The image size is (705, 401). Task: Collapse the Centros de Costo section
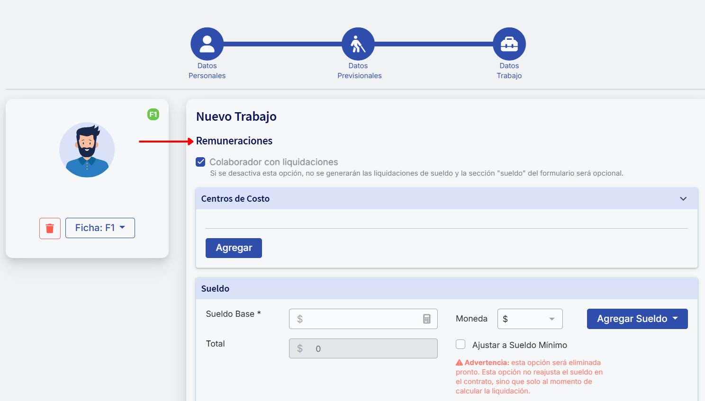683,198
